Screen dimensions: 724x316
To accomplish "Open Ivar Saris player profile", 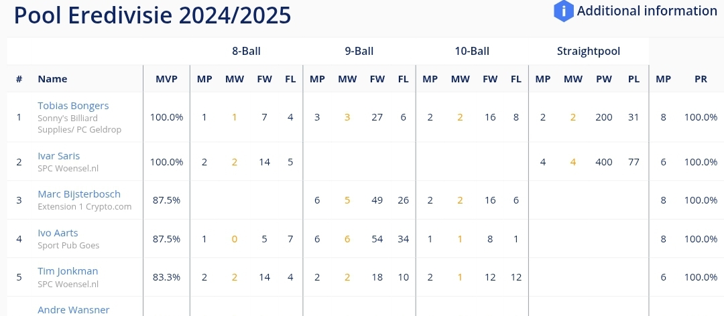I will point(58,156).
